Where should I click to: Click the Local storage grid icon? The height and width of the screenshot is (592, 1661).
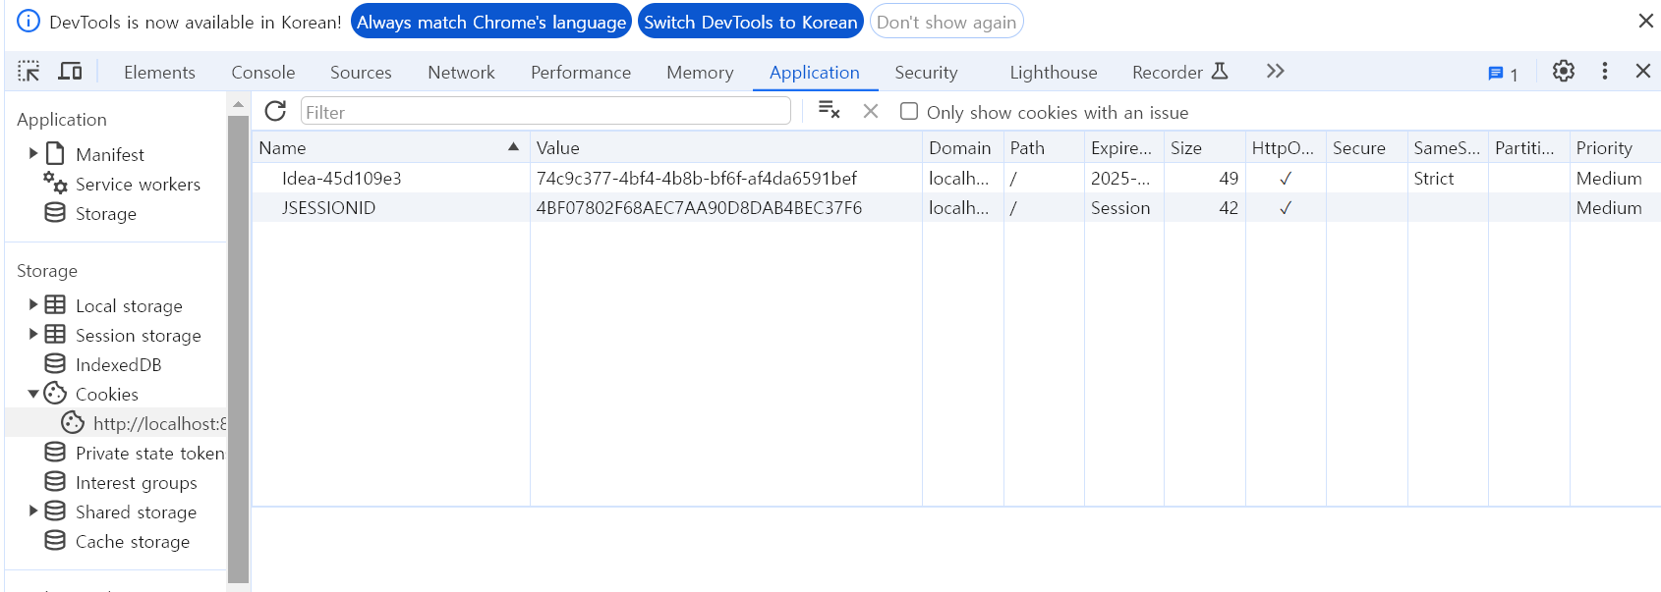55,304
